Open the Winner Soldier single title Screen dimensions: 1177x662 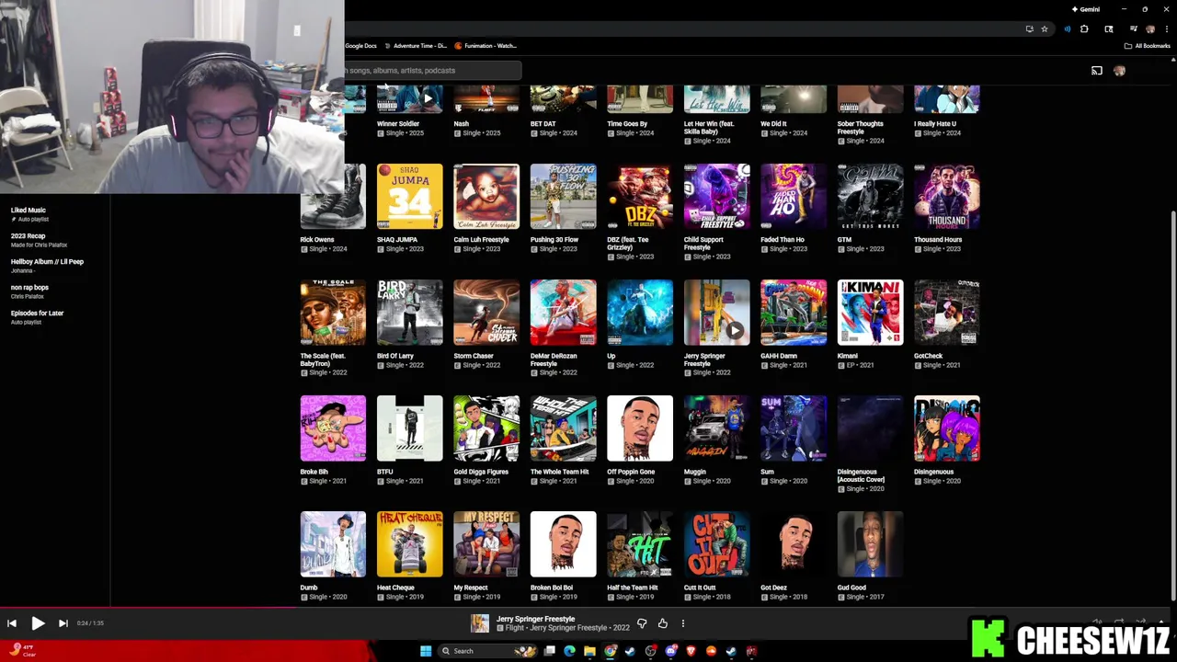click(398, 124)
